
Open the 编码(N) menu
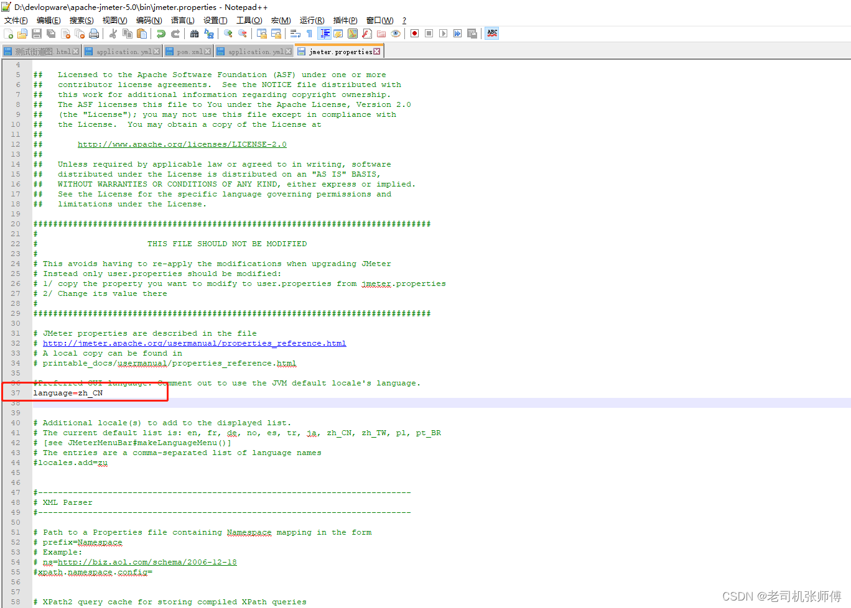click(x=149, y=21)
